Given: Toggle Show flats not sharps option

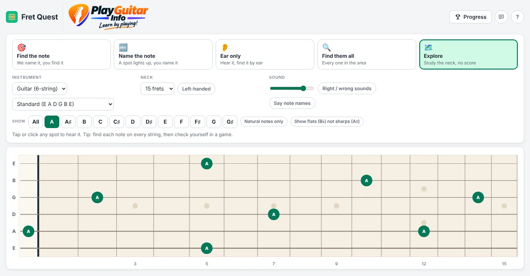Looking at the screenshot, I should [x=327, y=121].
